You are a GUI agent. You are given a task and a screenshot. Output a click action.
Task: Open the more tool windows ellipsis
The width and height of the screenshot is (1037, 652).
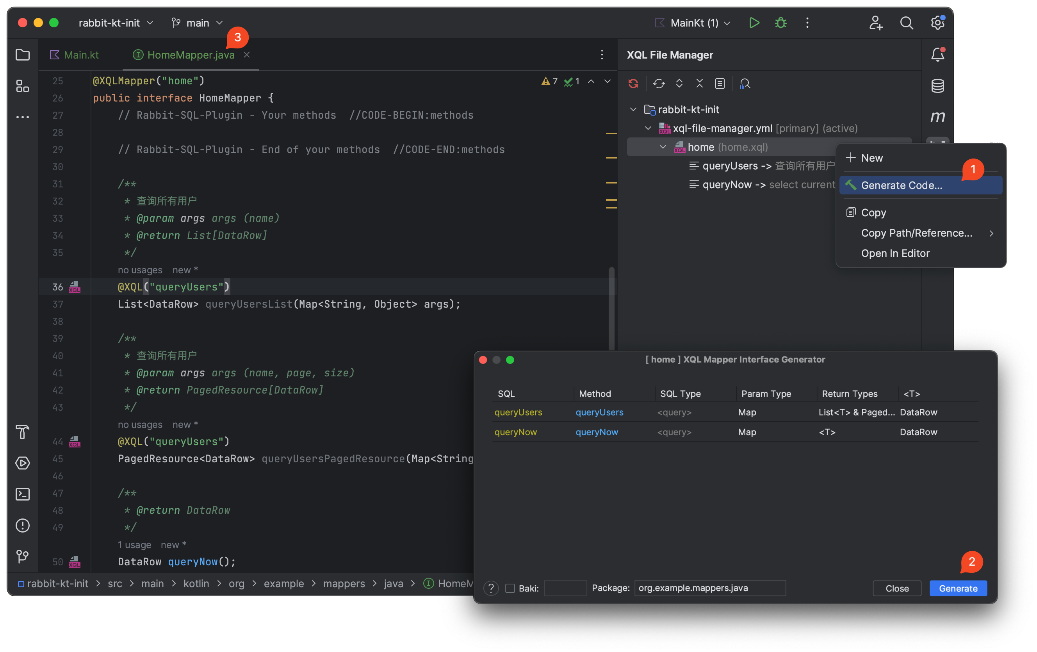tap(22, 117)
